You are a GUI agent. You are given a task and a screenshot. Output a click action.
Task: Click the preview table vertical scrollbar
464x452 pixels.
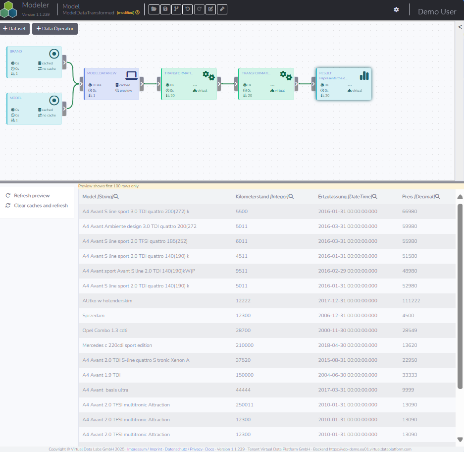[460, 296]
